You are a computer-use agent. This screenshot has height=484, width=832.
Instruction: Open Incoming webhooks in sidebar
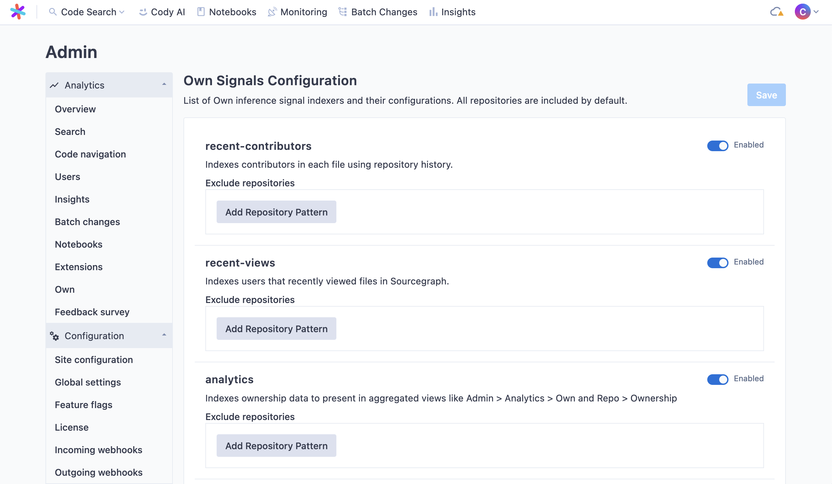pos(109,450)
